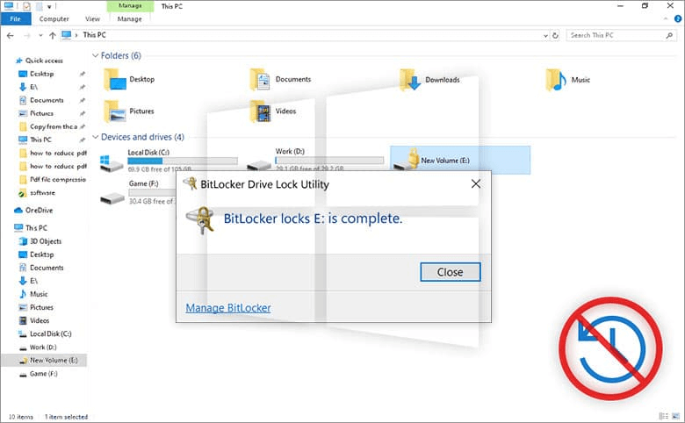Select the Work (D:) drive icon
Image resolution: width=685 pixels, height=423 pixels.
[x=259, y=165]
